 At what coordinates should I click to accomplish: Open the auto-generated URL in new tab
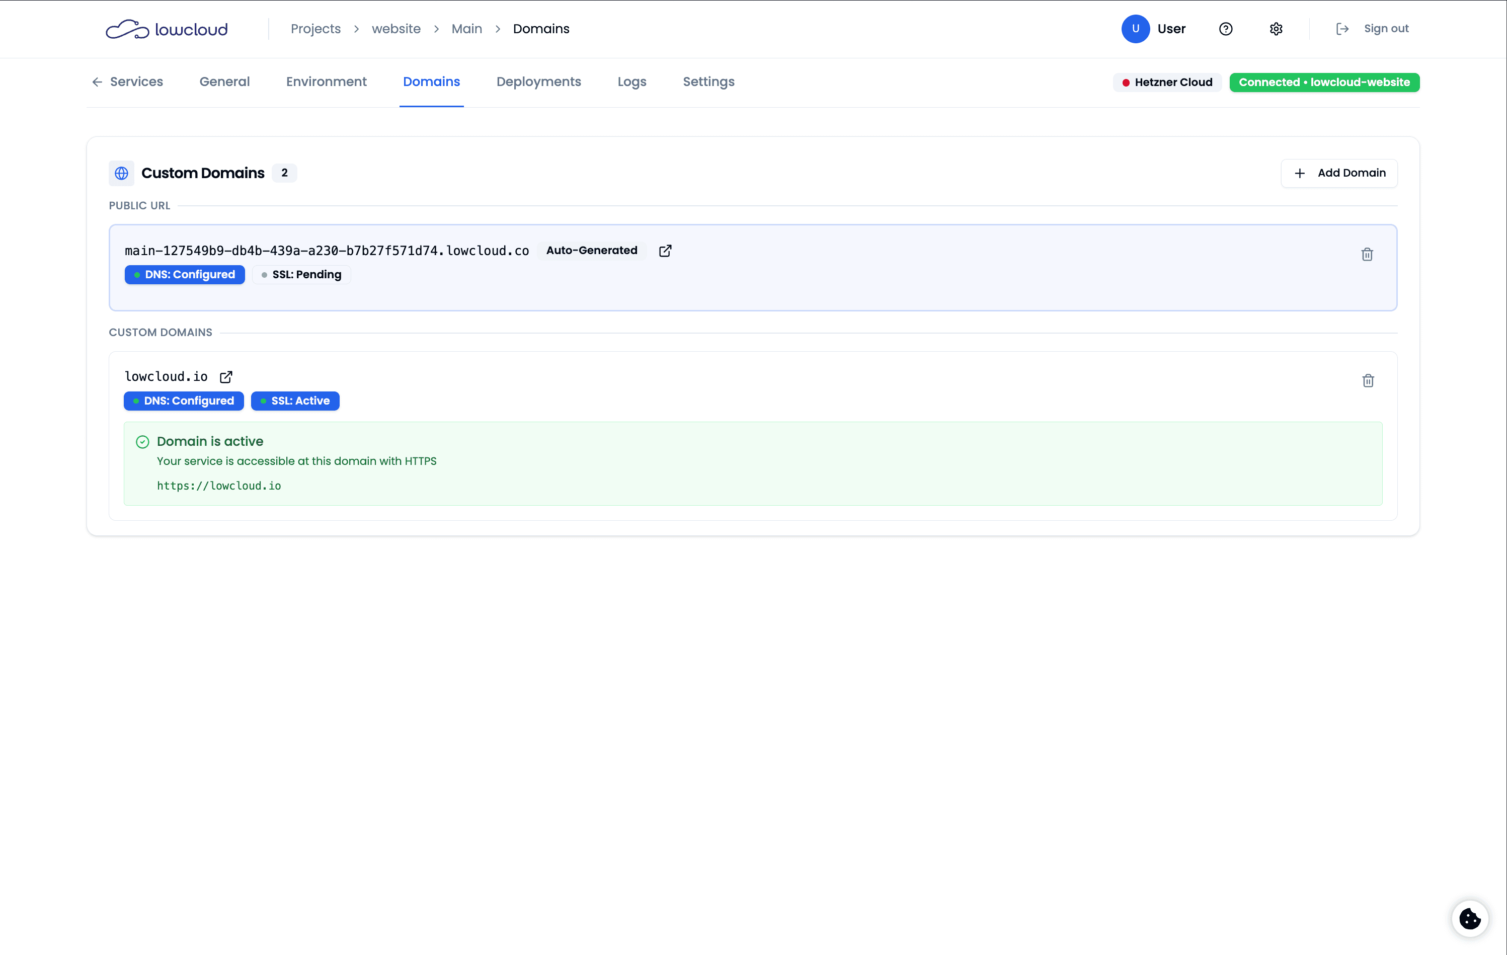click(665, 251)
